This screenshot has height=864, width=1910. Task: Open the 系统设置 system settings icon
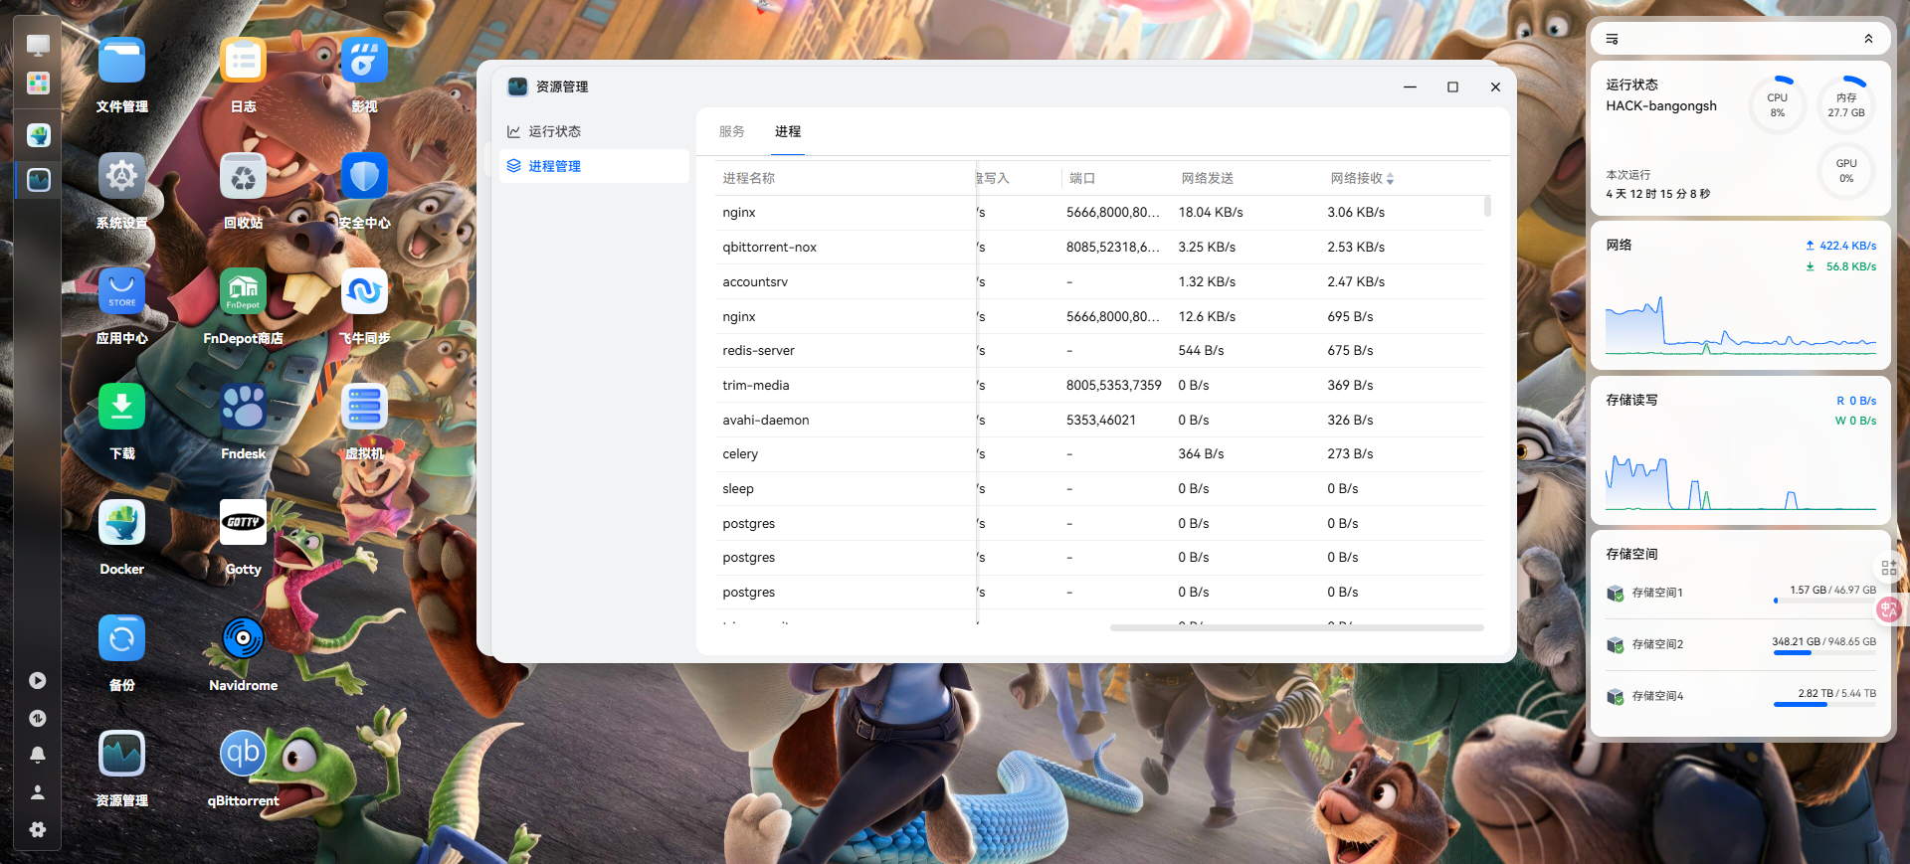click(x=121, y=176)
